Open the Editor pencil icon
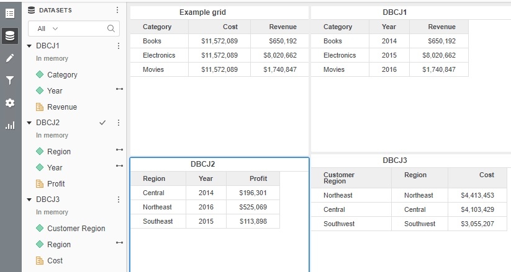The image size is (511, 272). pos(10,58)
